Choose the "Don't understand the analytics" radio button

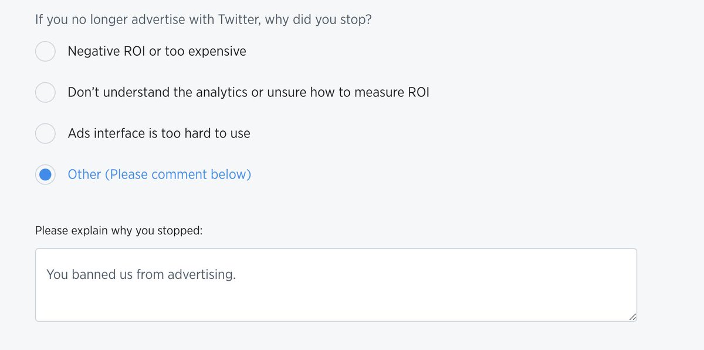pyautogui.click(x=45, y=92)
